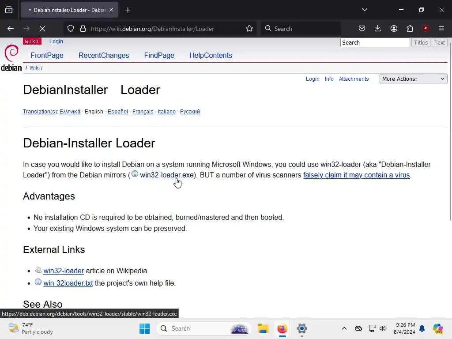452x339 pixels.
Task: Open the FindPage nav item
Action: [159, 55]
